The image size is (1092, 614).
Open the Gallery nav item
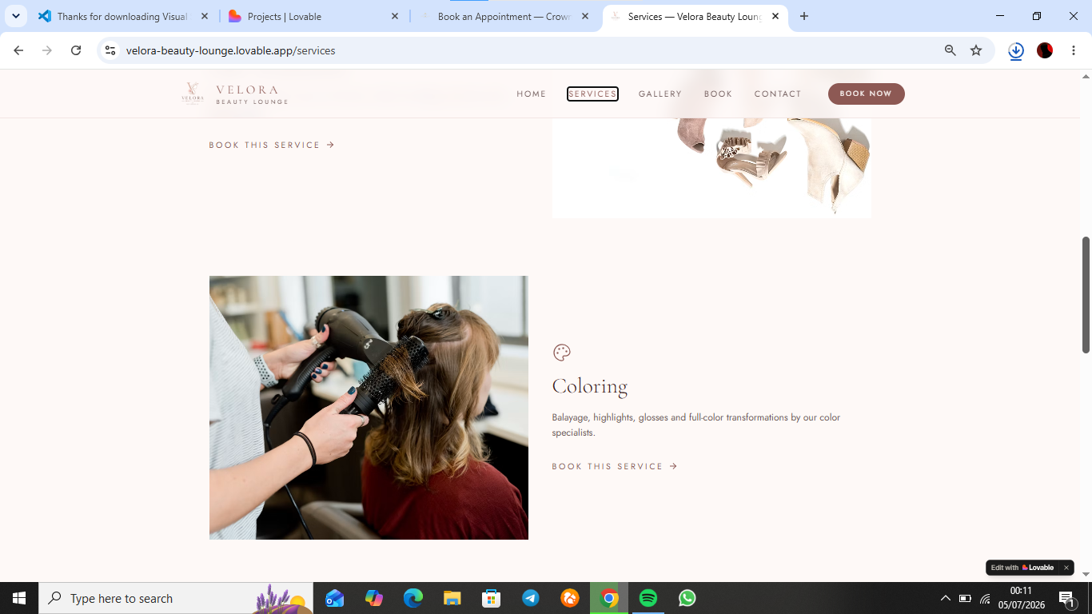click(x=660, y=94)
